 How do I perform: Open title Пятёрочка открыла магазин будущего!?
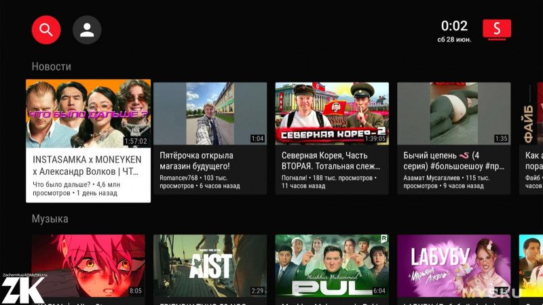point(196,161)
